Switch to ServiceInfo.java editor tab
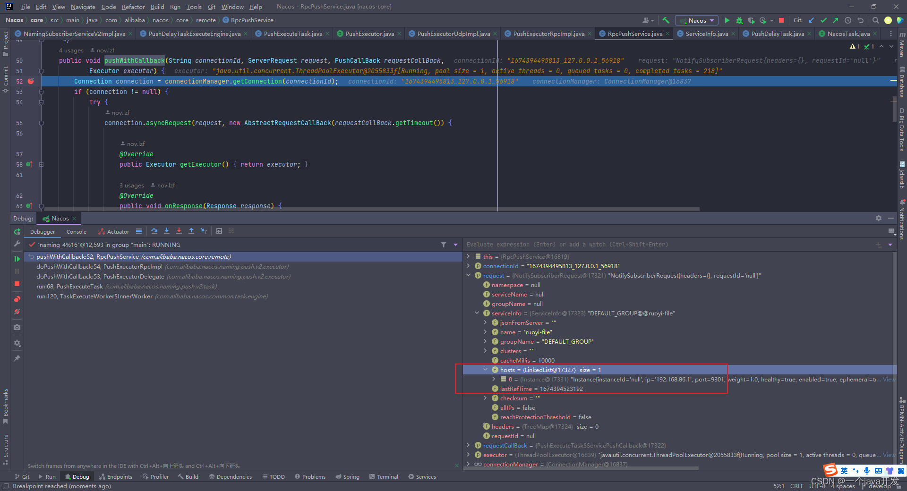The image size is (907, 491). click(x=706, y=34)
